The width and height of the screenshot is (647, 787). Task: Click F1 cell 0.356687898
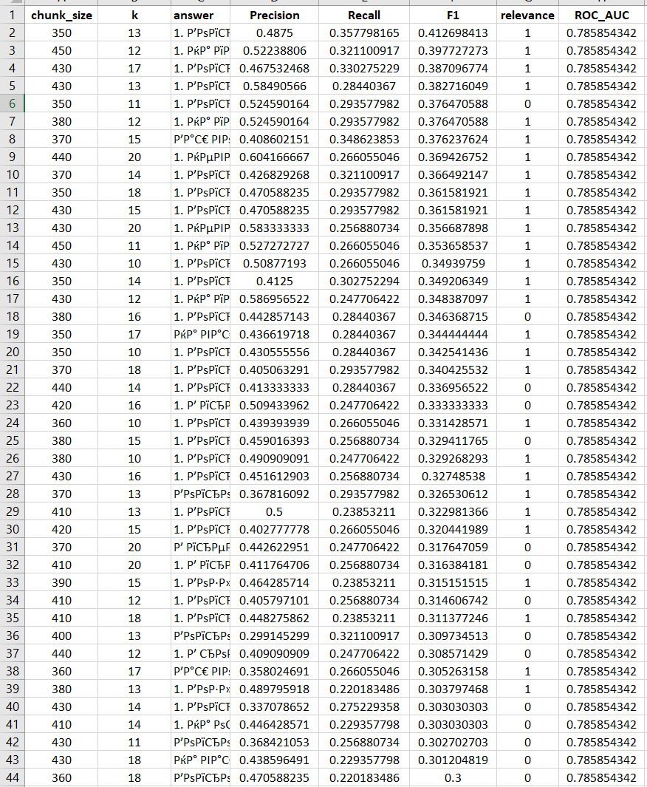pyautogui.click(x=453, y=228)
